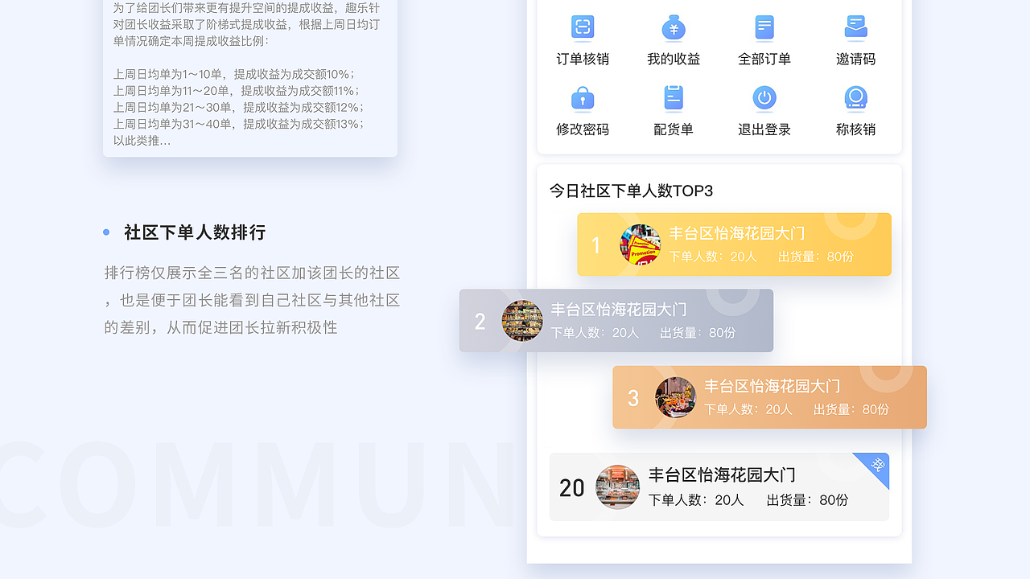Click 丰台区怡海花园大门 on the rank 3 card
The height and width of the screenshot is (579, 1030).
click(x=772, y=386)
